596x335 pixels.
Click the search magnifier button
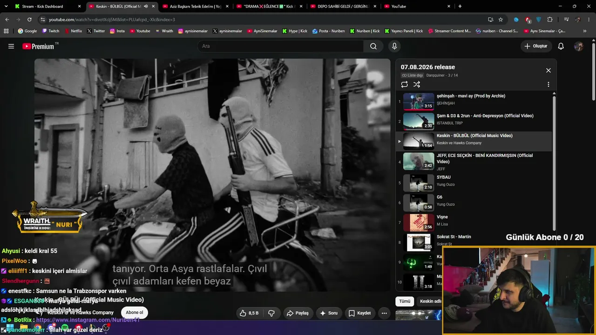[x=373, y=46]
